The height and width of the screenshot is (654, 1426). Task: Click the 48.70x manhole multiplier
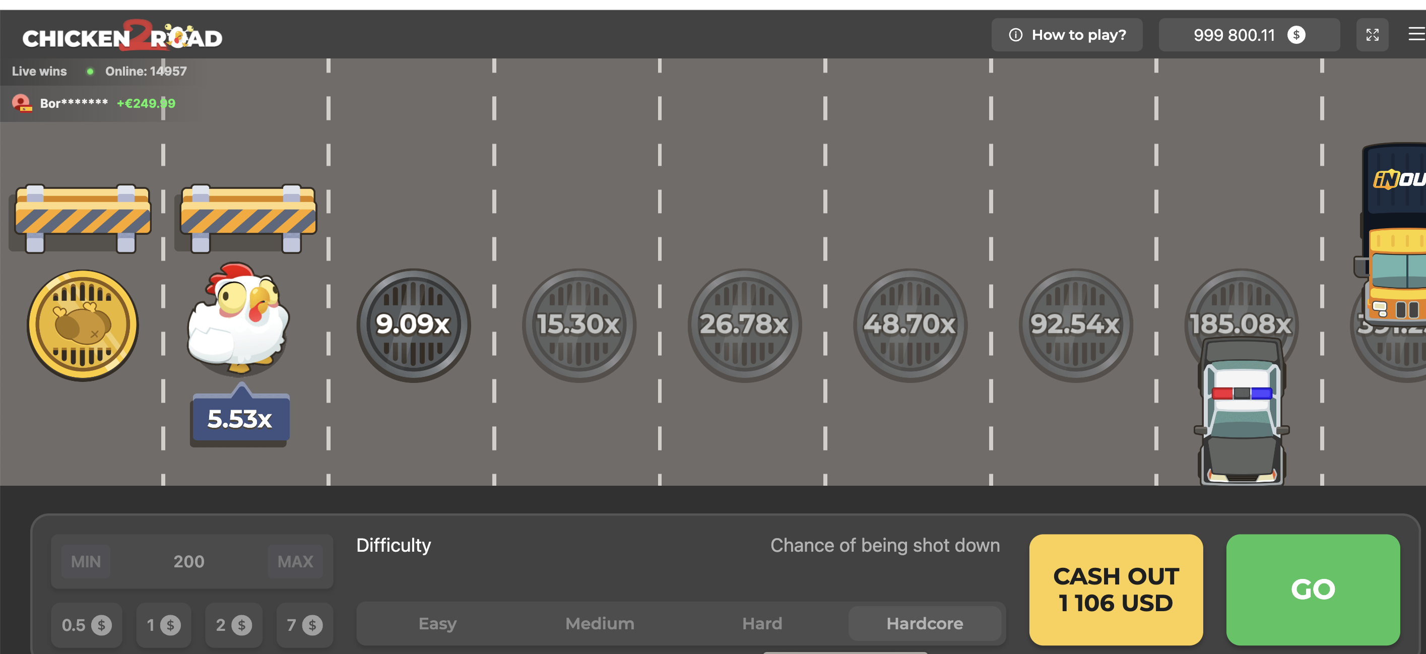click(x=910, y=325)
